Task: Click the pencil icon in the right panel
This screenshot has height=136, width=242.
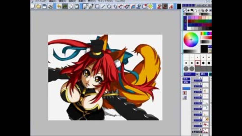Action: [185, 10]
